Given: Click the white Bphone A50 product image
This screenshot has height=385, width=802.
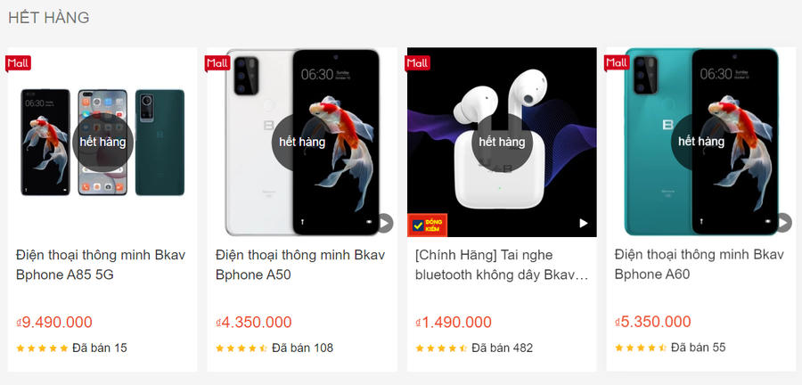Looking at the screenshot, I should point(302,142).
